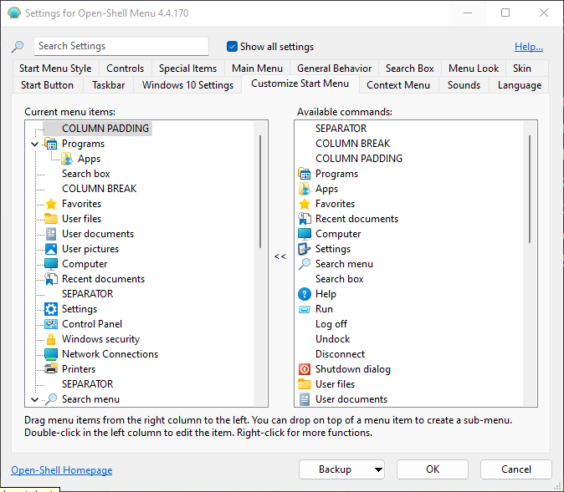
Task: Click the Apps folder icon under Programs
Action: (67, 159)
